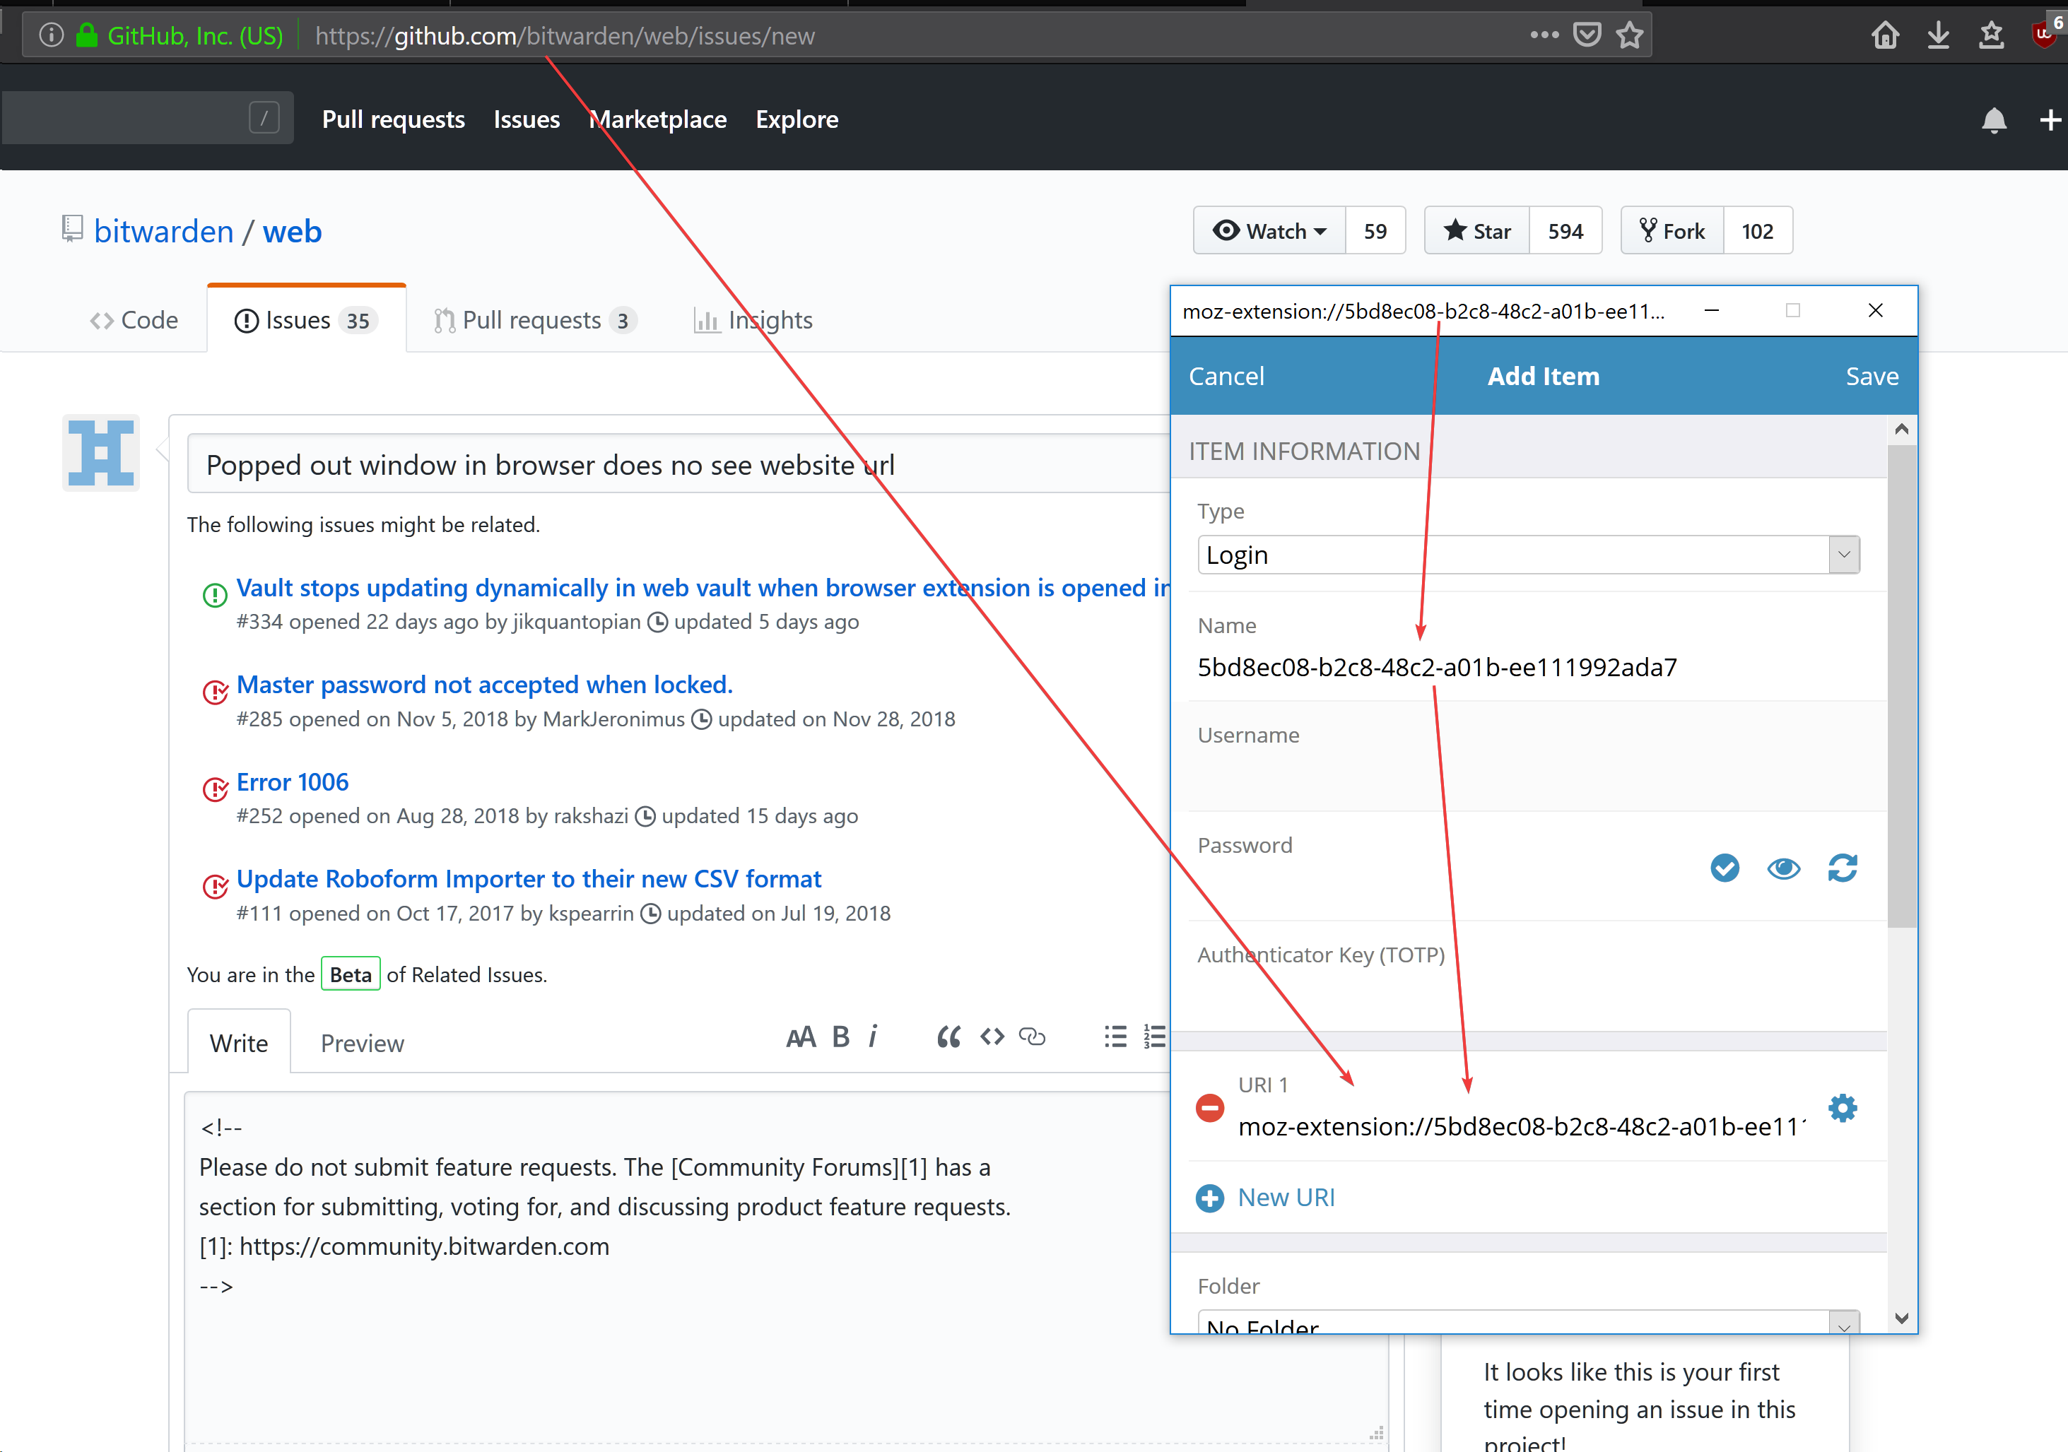Insert code brackets in comment editor
The image size is (2068, 1452).
point(992,1037)
